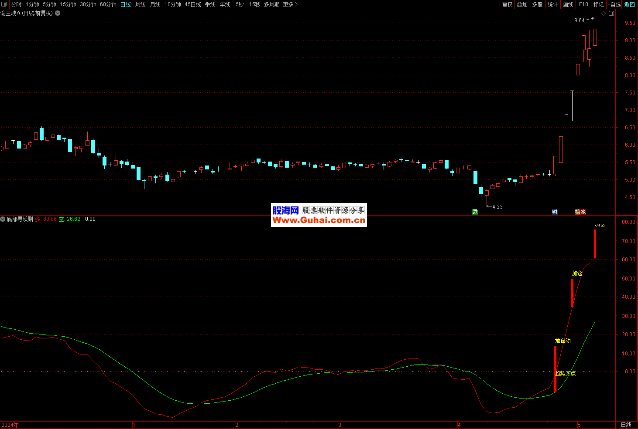Screen dimensions: 638x429
Task: Click the 趋势买点 signal label
Action: pyautogui.click(x=566, y=373)
